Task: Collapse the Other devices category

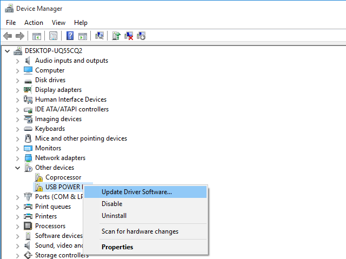Action: [x=17, y=168]
